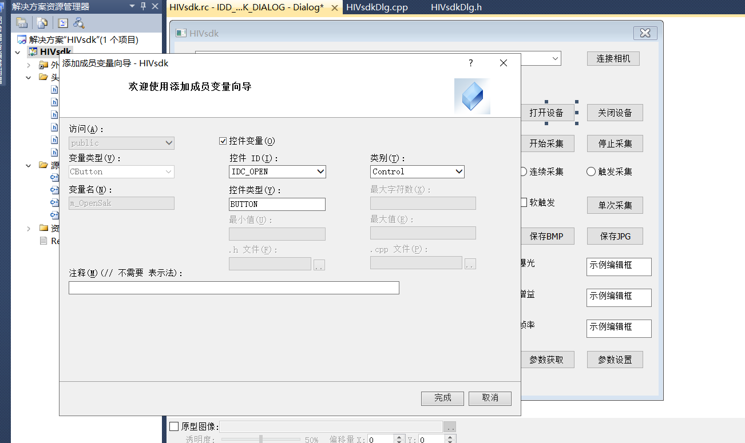
Task: Expand the resource files folder starting with 资
Action: click(x=29, y=228)
